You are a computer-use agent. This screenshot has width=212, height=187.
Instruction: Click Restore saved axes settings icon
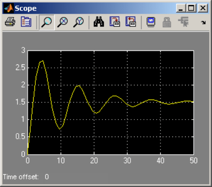131,22
